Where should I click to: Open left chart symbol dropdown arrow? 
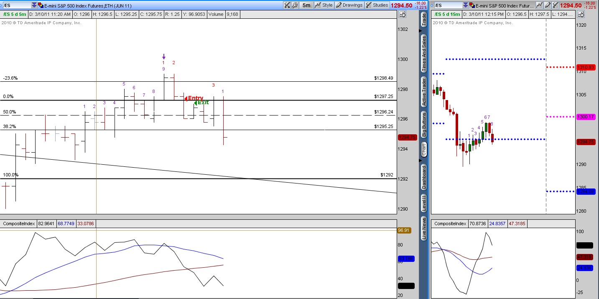(34, 5)
